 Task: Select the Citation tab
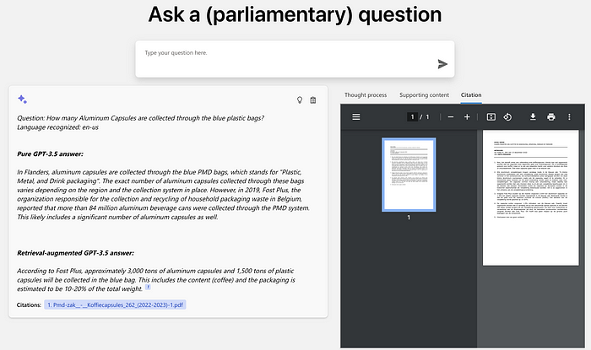(x=469, y=94)
